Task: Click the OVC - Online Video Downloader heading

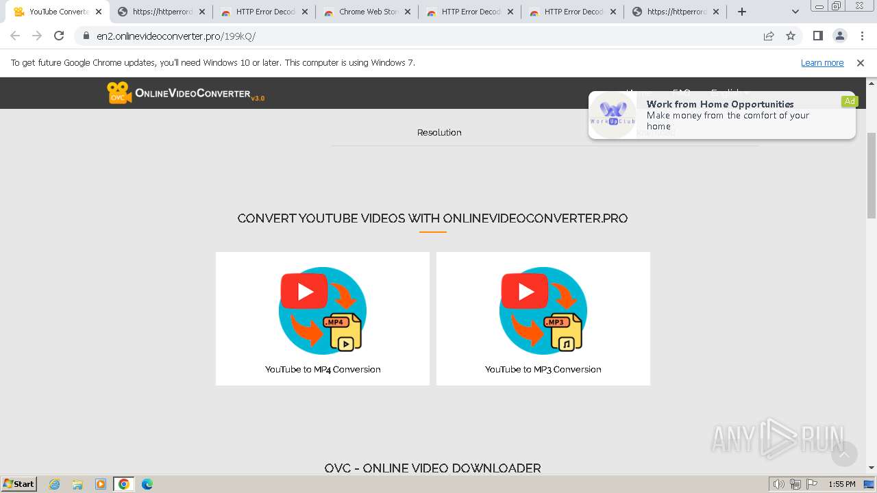Action: [x=432, y=468]
